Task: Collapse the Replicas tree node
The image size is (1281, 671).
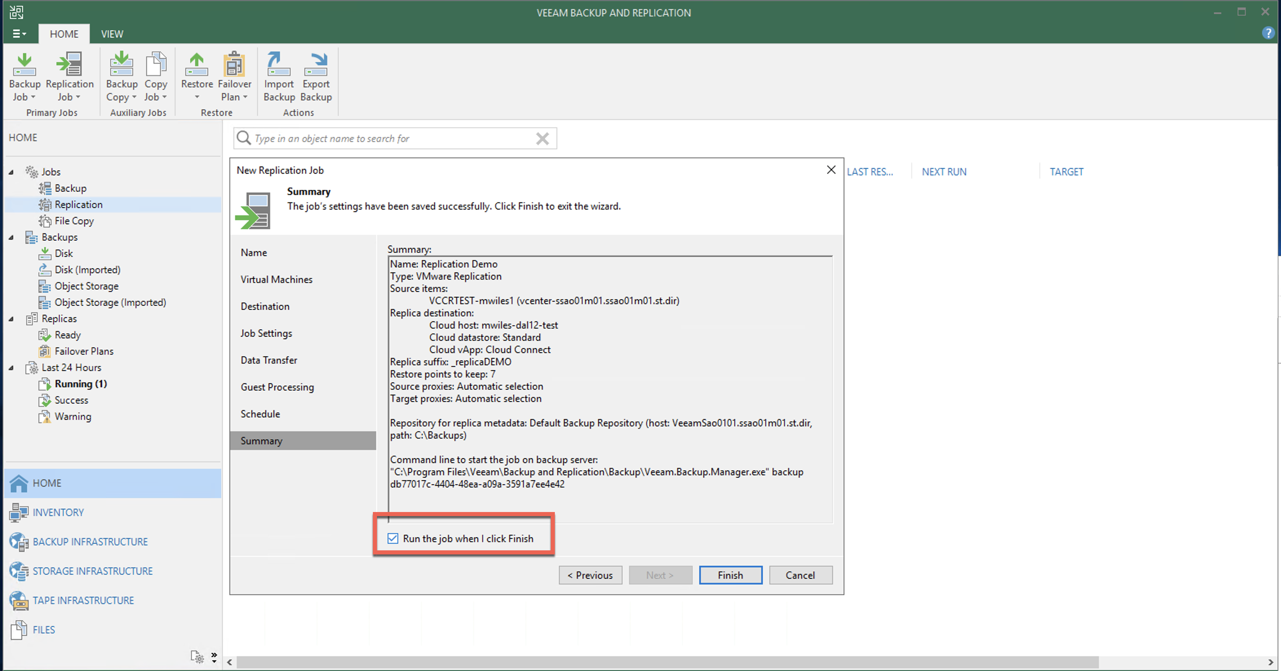Action: tap(11, 319)
